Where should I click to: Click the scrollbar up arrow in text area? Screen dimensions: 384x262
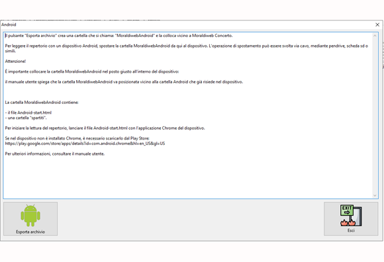375,36
